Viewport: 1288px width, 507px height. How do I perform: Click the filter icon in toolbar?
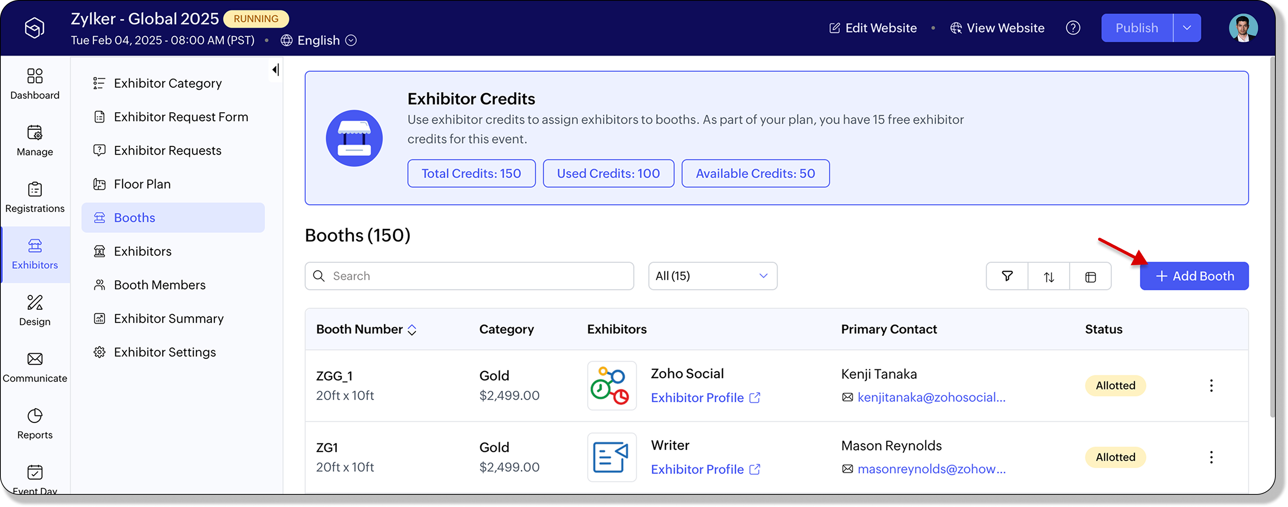pos(1007,276)
